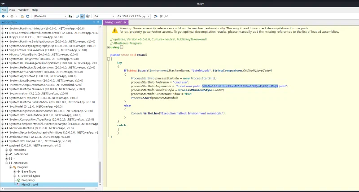The width and height of the screenshot is (359, 192).
Task: Click the pin icon on the Main() : void tab
Action: click(125, 22)
